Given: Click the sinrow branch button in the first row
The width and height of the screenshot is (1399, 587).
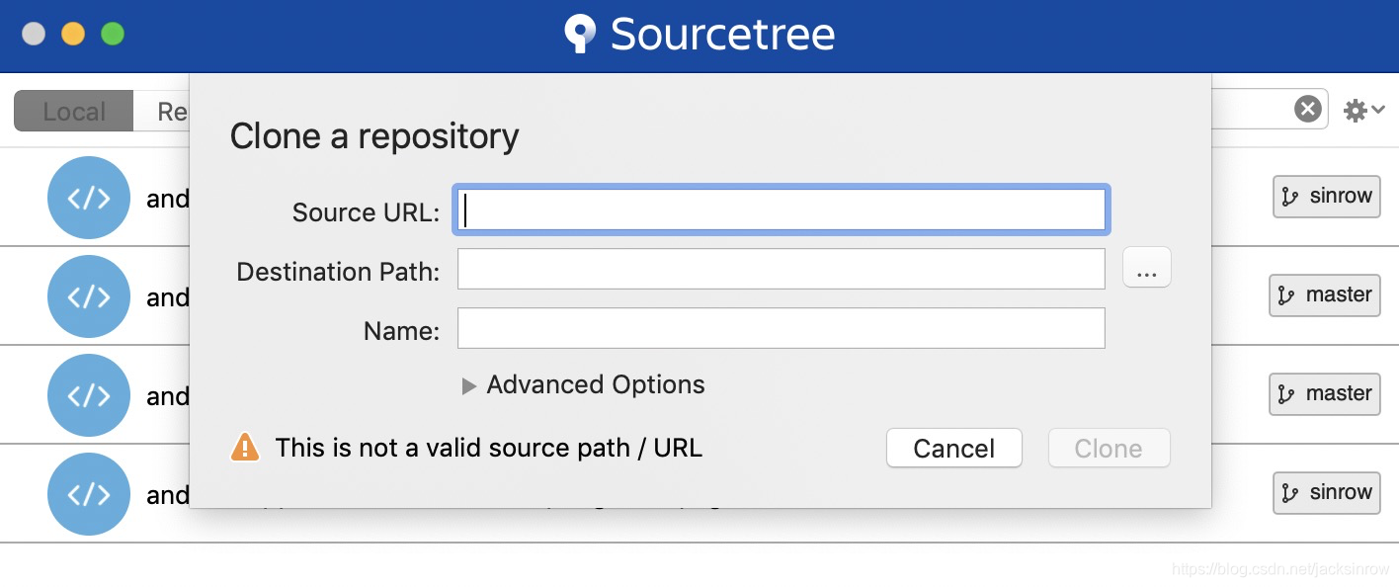Looking at the screenshot, I should (1326, 197).
